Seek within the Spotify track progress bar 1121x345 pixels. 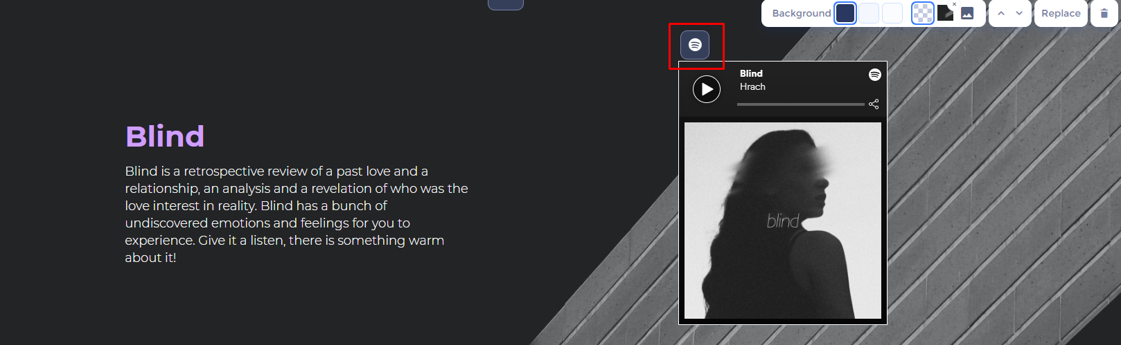800,104
